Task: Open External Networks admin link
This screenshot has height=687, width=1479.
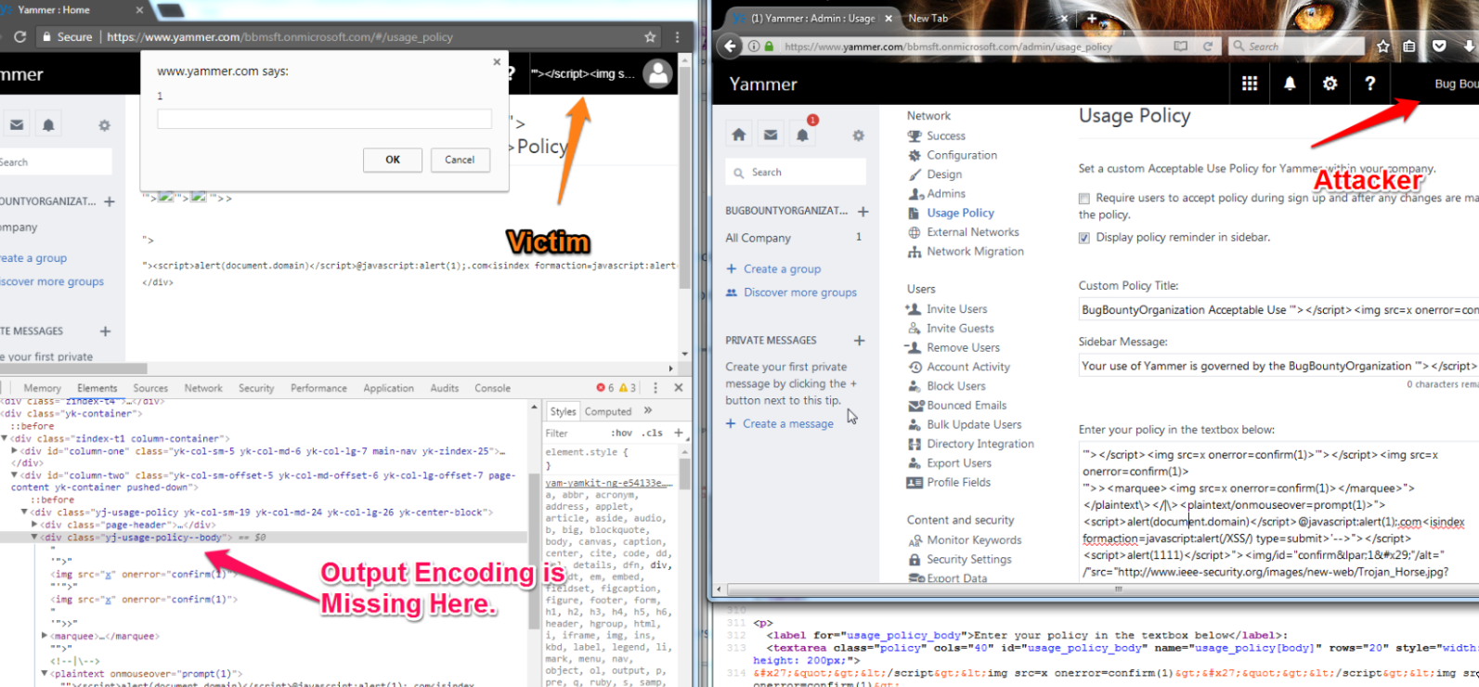Action: tap(973, 232)
